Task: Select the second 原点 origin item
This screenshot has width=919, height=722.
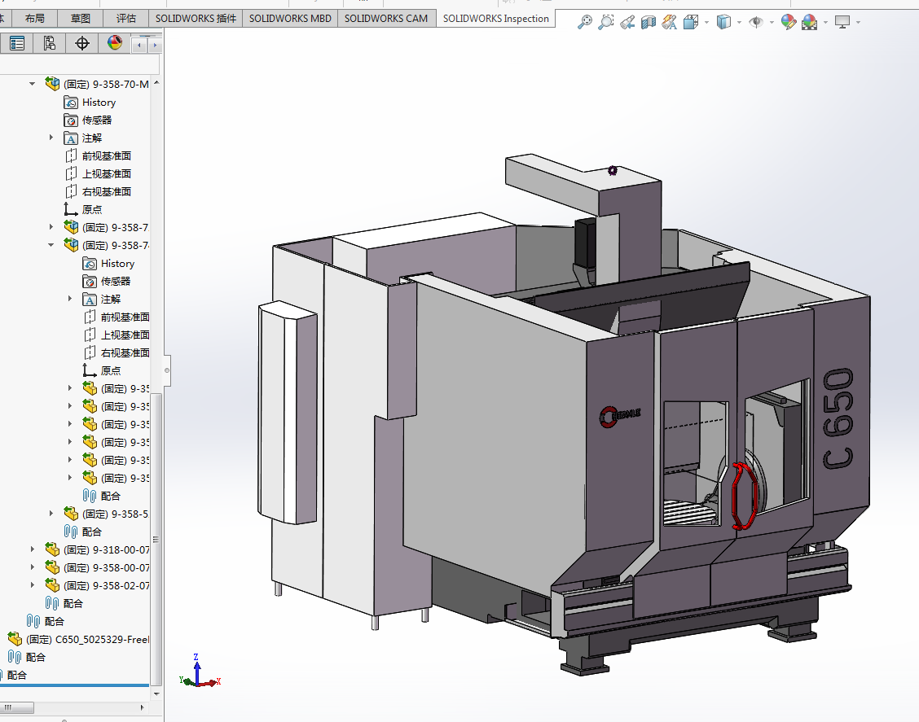Action: click(x=102, y=370)
